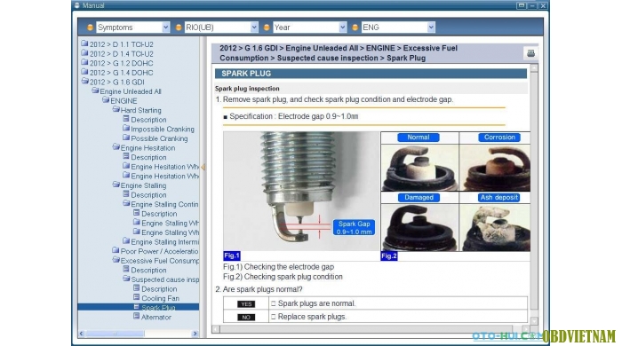Open the RIO(UB) model dropdown
The width and height of the screenshot is (622, 346).
pyautogui.click(x=221, y=28)
